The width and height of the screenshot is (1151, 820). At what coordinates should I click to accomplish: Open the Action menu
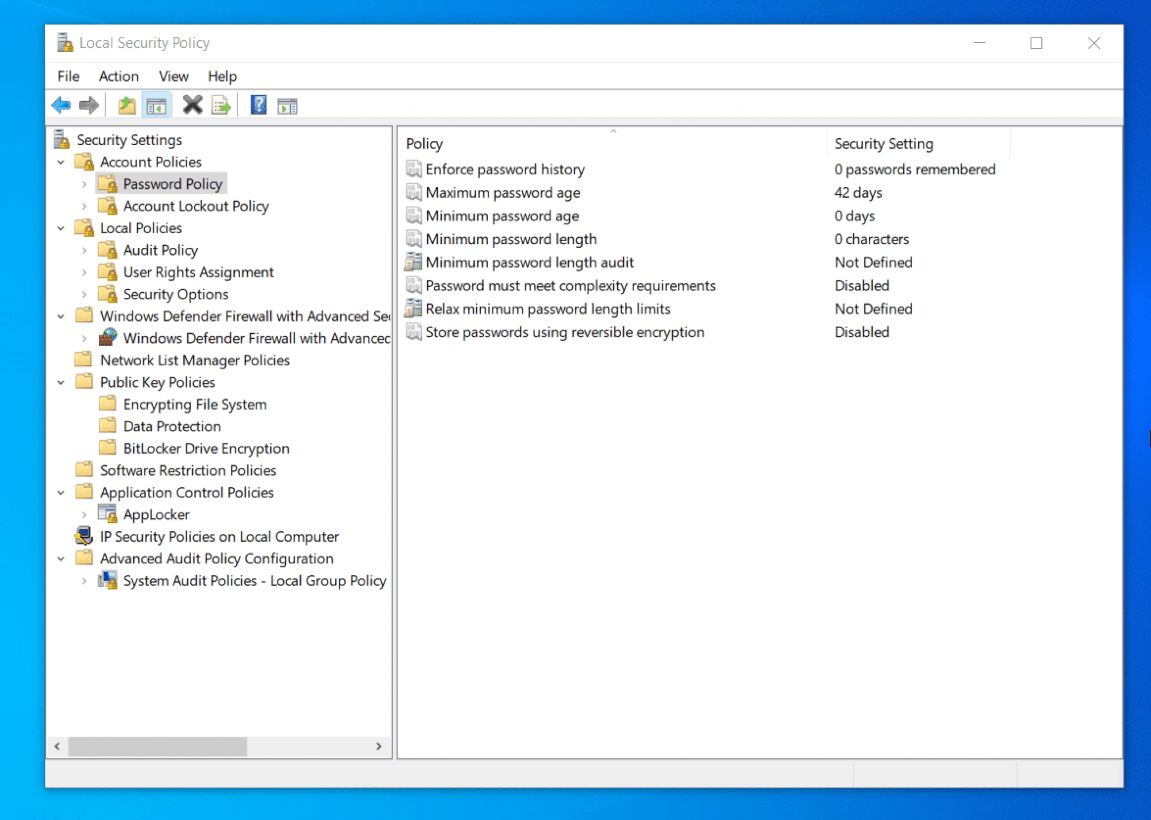[x=119, y=76]
